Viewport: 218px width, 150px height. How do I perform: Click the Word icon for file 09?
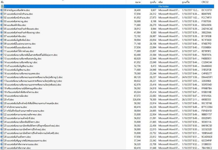point(2,44)
